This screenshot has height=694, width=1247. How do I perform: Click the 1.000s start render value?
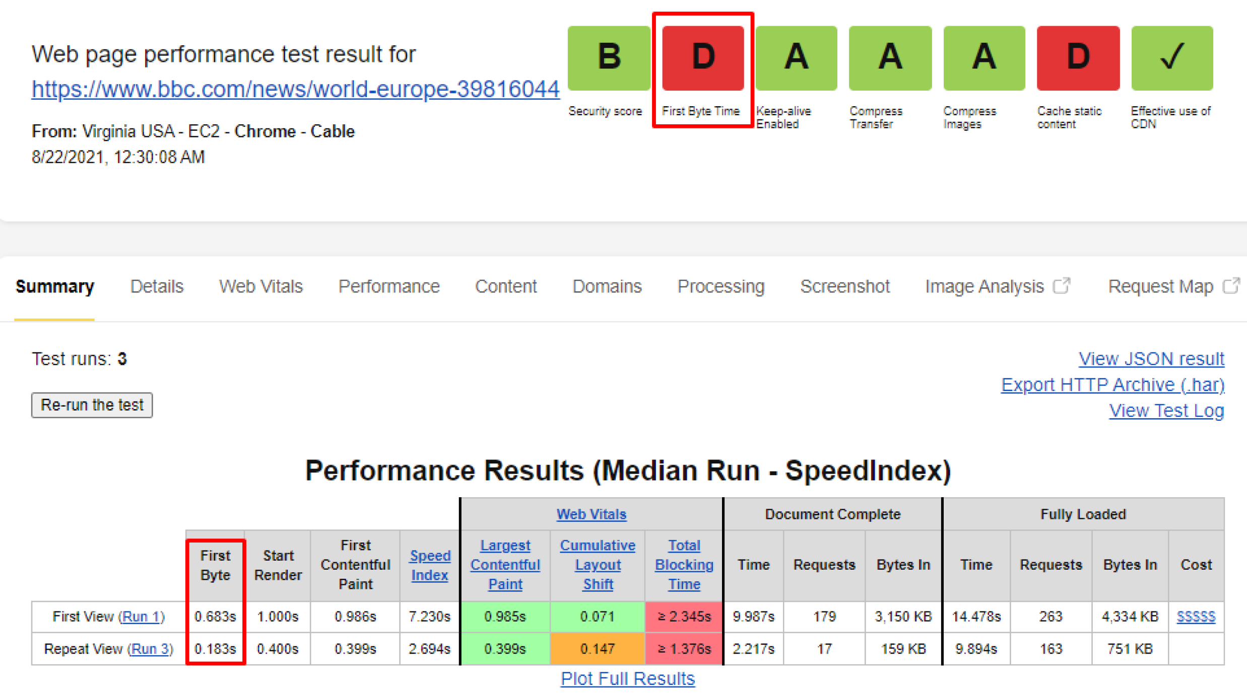(x=278, y=616)
